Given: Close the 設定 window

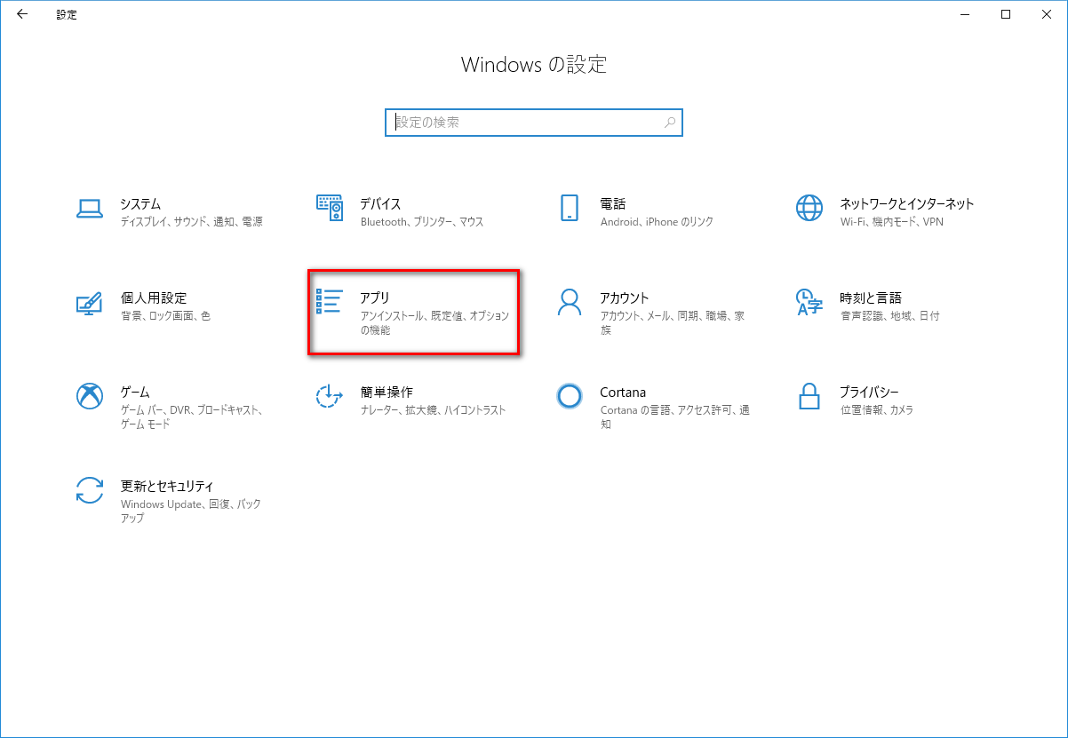Looking at the screenshot, I should tap(1047, 14).
